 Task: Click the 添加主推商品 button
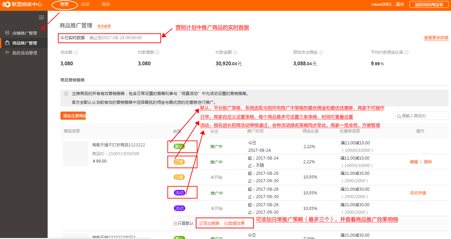point(73,116)
